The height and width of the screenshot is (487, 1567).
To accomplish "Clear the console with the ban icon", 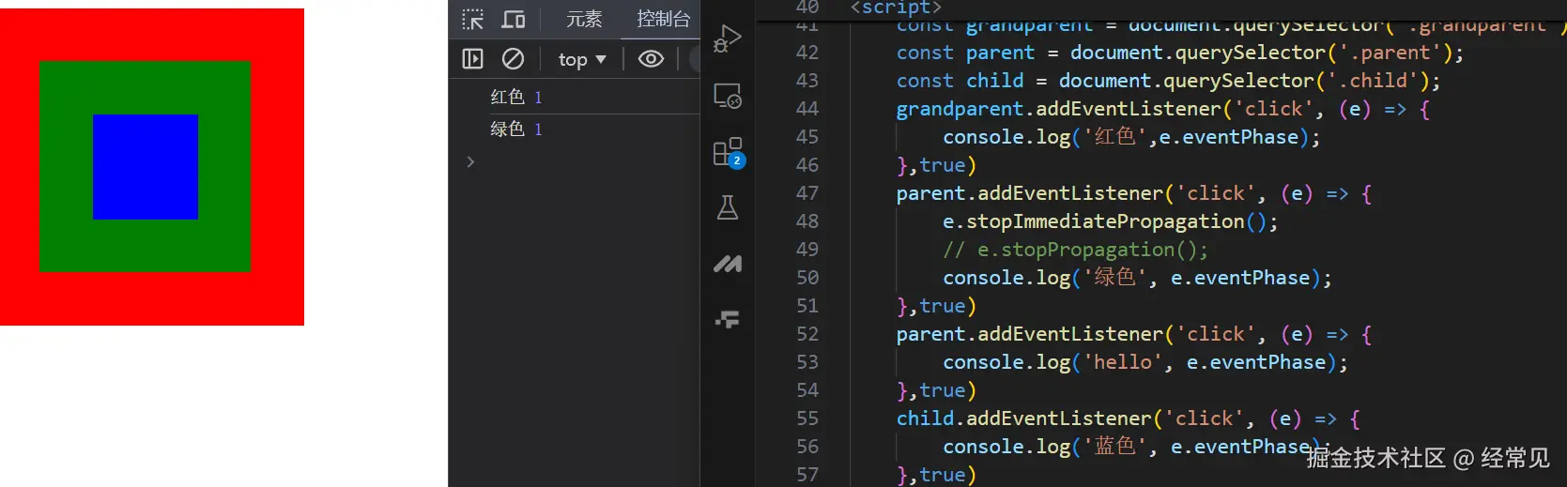I will coord(513,59).
